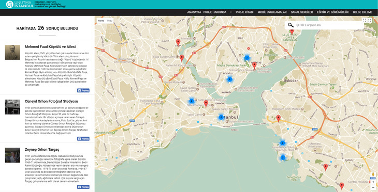Click the Dolmabahçe Sarayı map label
This screenshot has height=192, width=378.
[x=240, y=70]
